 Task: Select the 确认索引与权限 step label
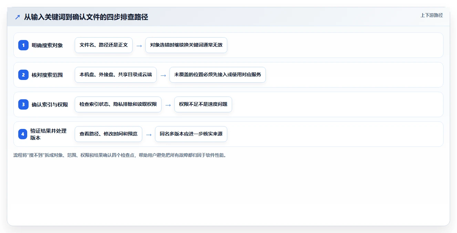pos(50,104)
